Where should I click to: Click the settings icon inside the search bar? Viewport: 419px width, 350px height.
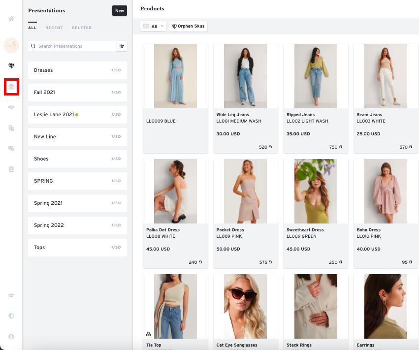pyautogui.click(x=122, y=45)
